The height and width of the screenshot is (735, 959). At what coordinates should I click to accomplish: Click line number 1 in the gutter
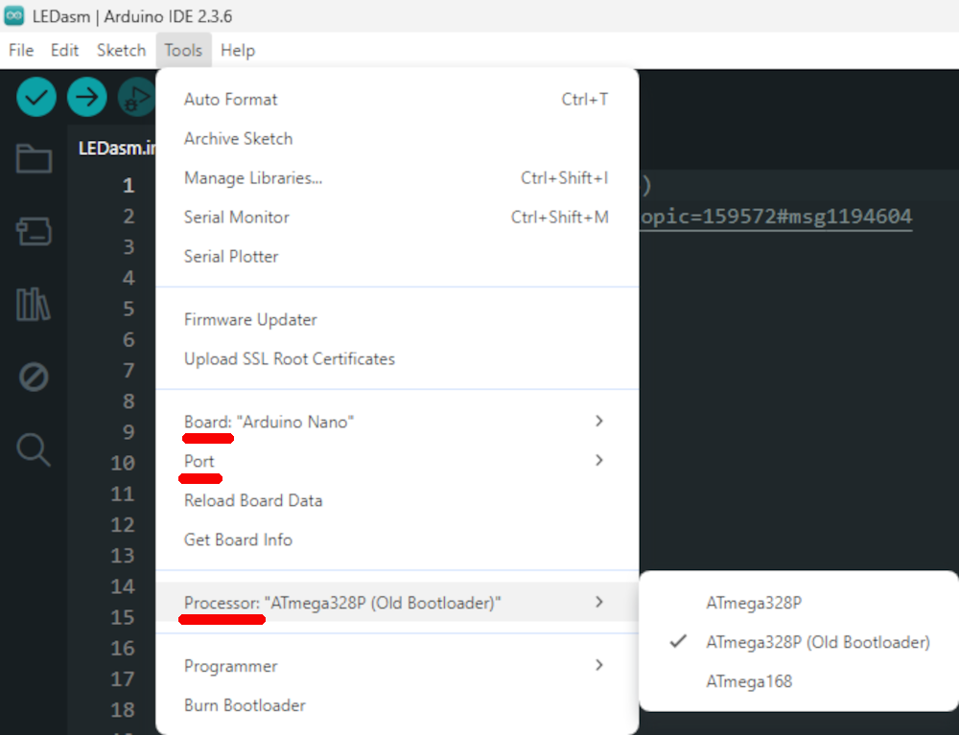[x=129, y=185]
